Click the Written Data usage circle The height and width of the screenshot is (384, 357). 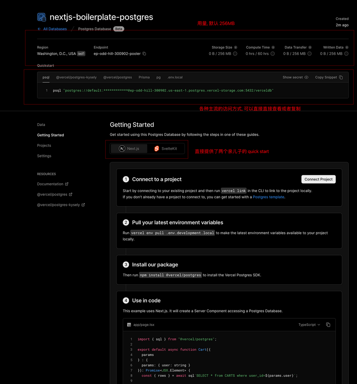[x=346, y=54]
